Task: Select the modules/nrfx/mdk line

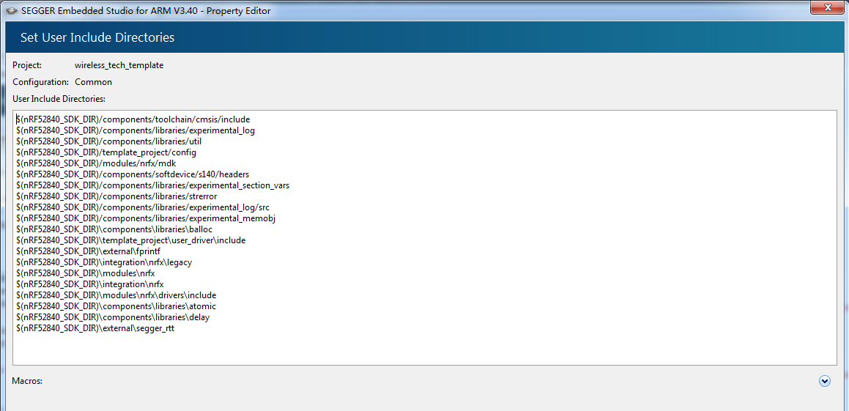Action: pyautogui.click(x=96, y=163)
